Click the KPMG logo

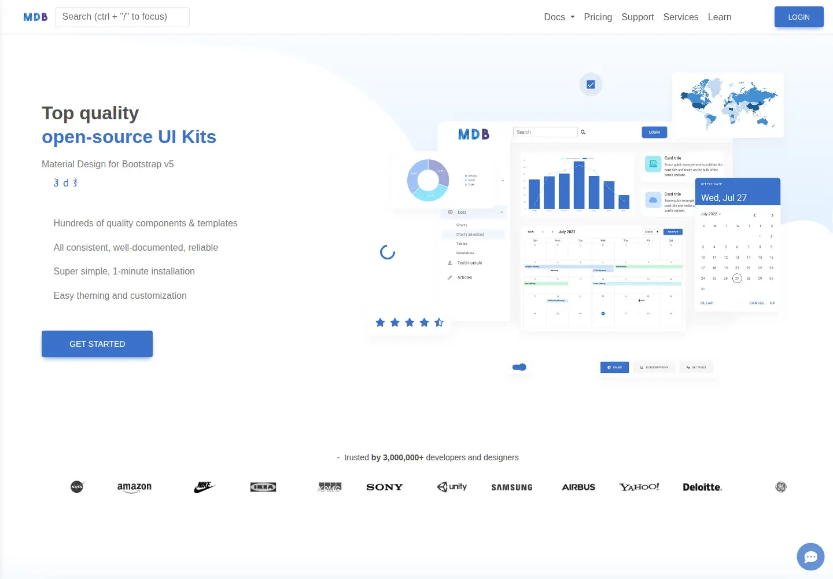click(330, 487)
